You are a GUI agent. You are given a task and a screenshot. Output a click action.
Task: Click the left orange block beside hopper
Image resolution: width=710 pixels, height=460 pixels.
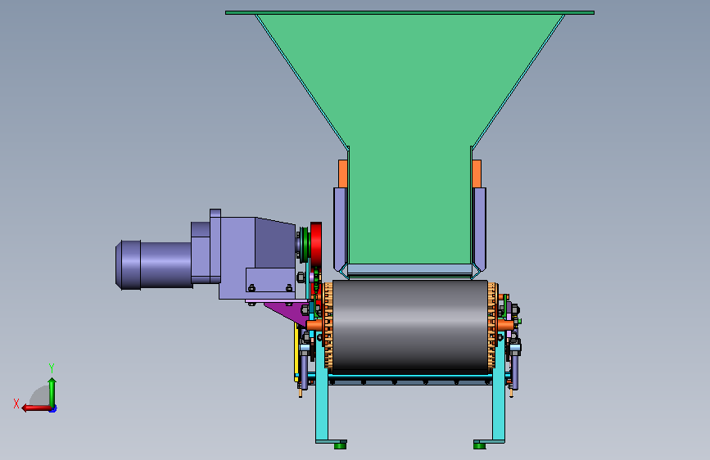343,174
